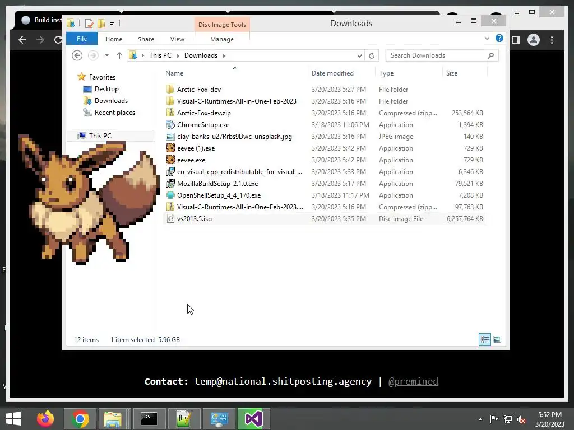The height and width of the screenshot is (430, 574).
Task: Click the search magnifier icon
Action: pos(491,55)
